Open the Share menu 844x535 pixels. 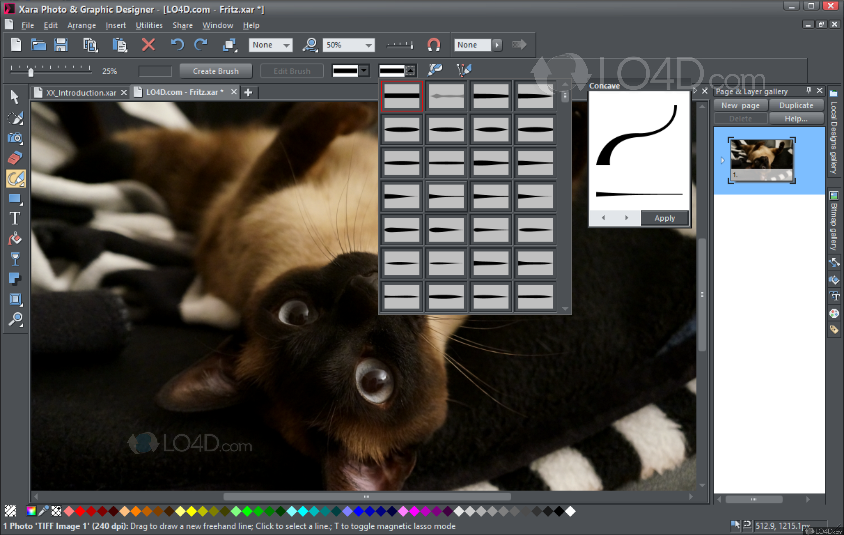click(x=183, y=25)
